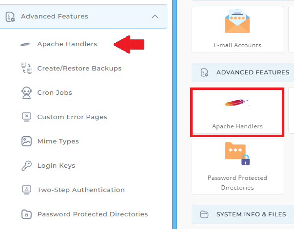Click the Custom Error Pages text link
The image size is (294, 229).
click(72, 117)
